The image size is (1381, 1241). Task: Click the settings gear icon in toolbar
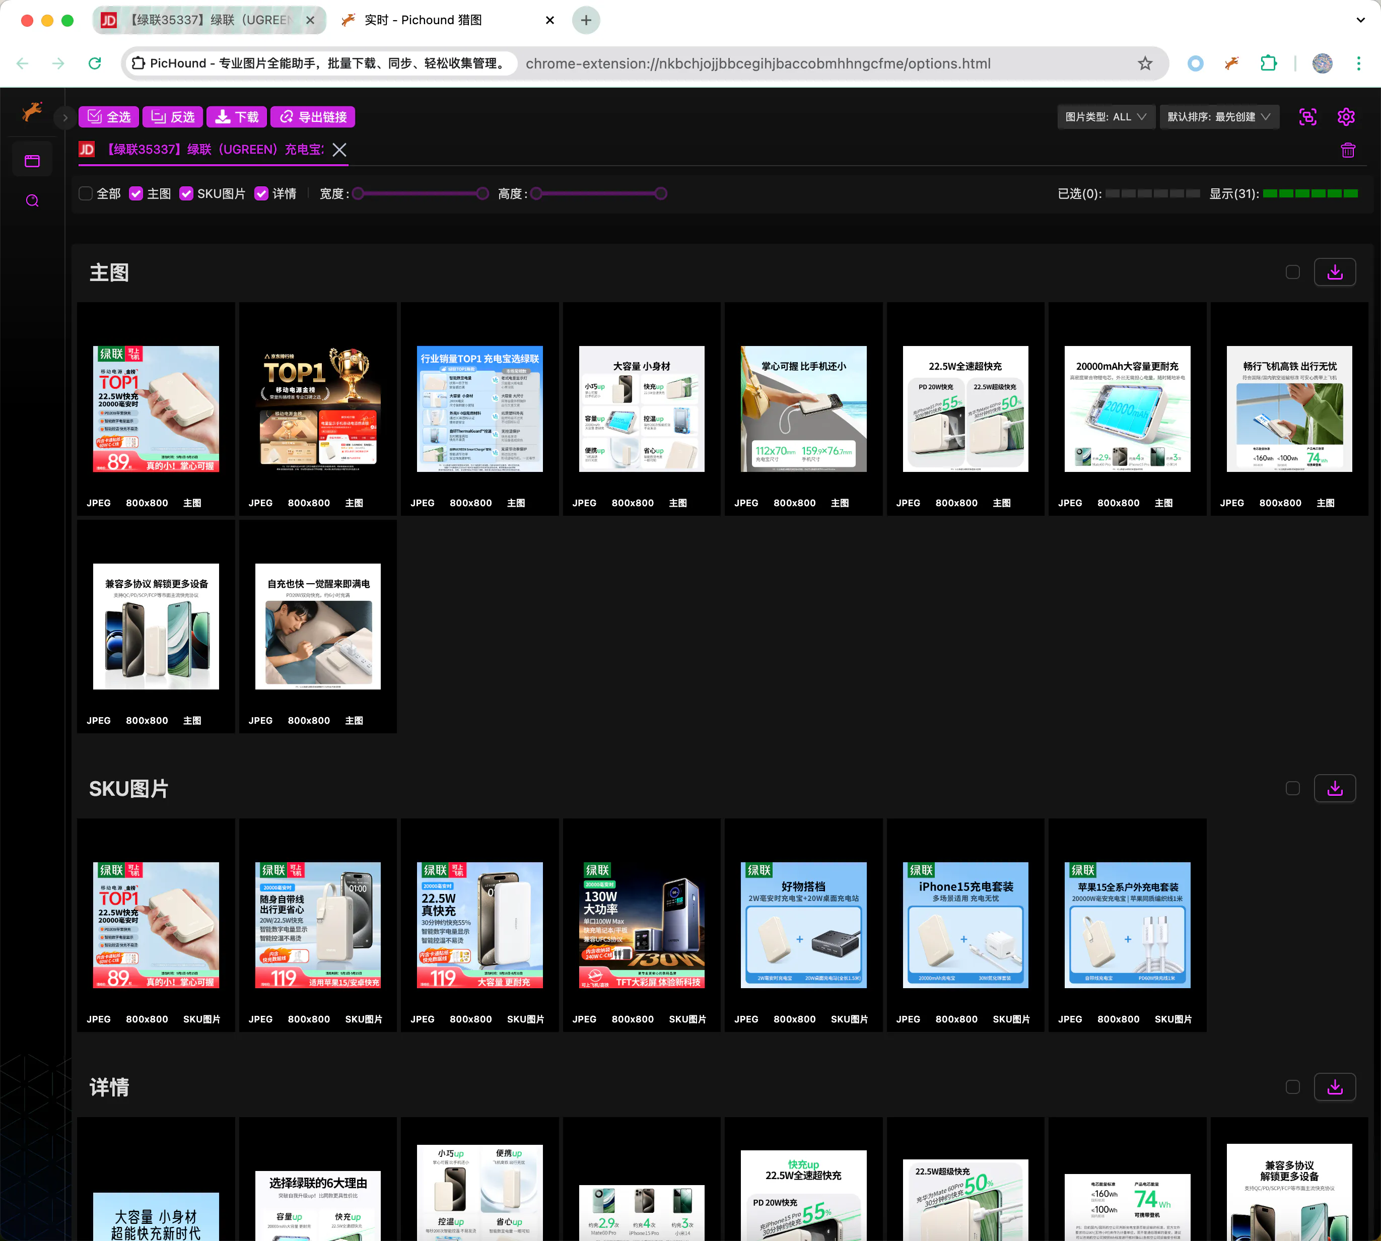(1346, 117)
